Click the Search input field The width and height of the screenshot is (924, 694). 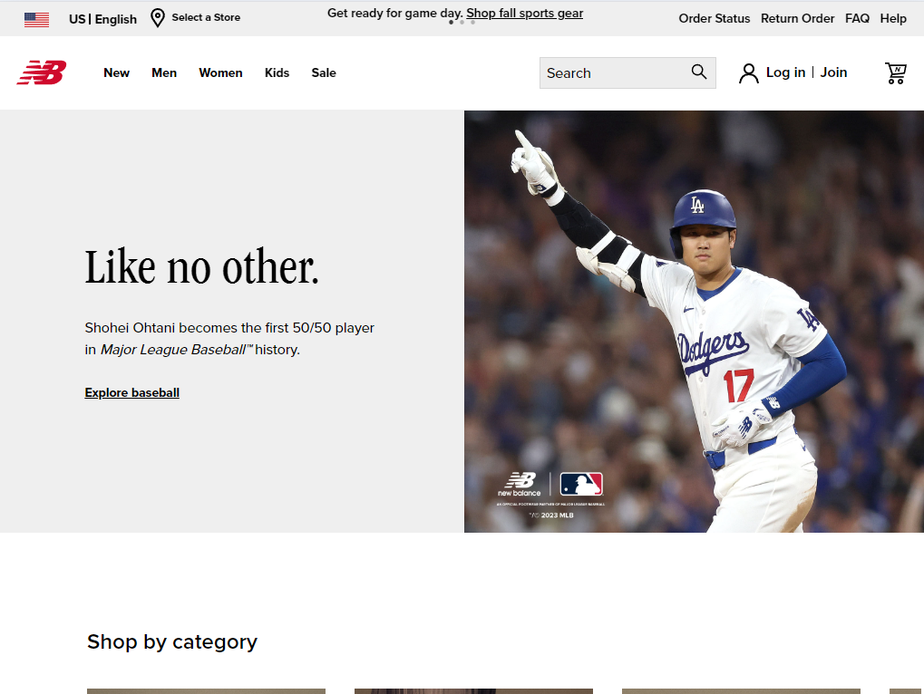pyautogui.click(x=627, y=73)
